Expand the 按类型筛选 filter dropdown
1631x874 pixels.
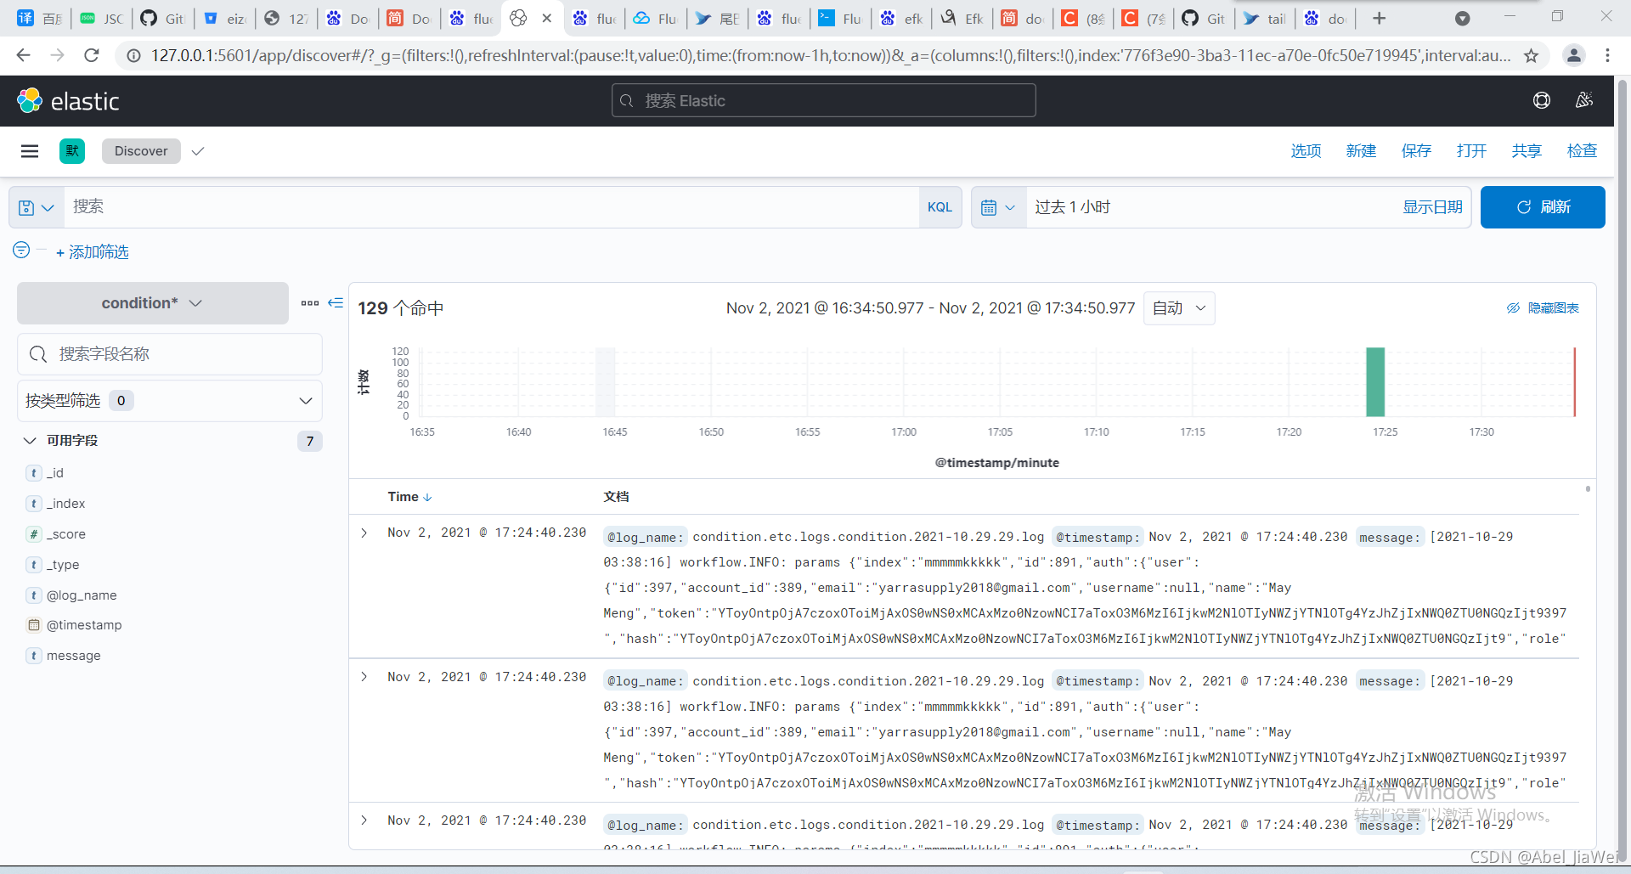(x=170, y=401)
